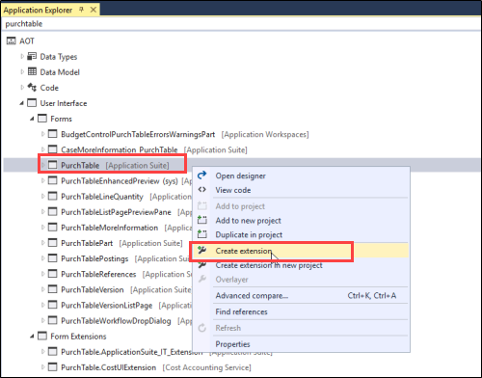
Task: Select PurchTable.ApplicationSuite_IT_Extension item
Action: coord(132,352)
